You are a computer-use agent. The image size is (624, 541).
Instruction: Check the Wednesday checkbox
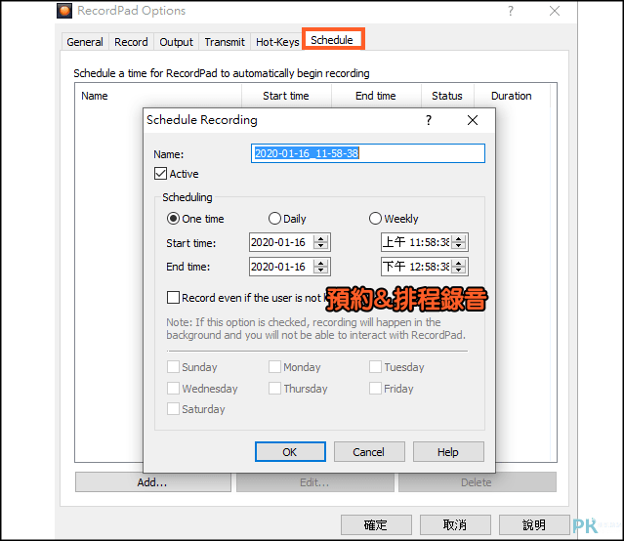tap(173, 388)
